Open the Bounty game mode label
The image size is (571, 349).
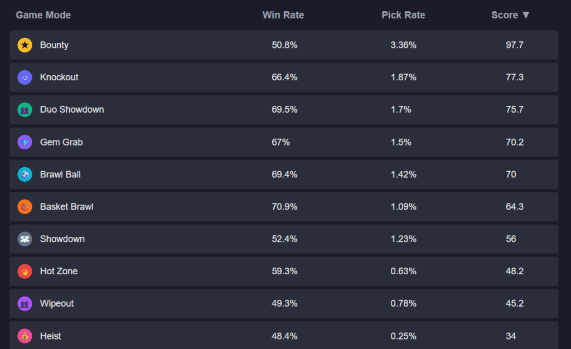(54, 45)
